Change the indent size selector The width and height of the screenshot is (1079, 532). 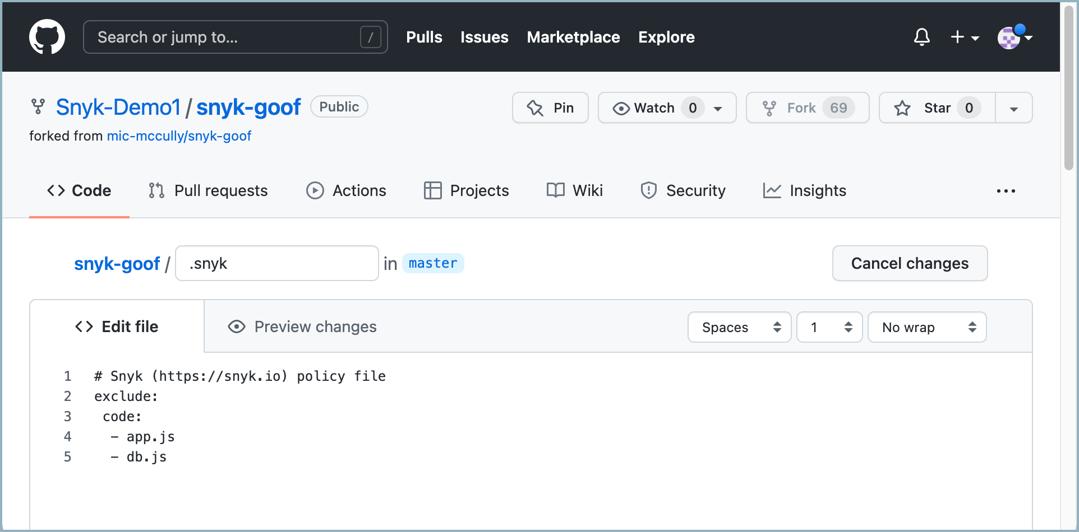pyautogui.click(x=829, y=327)
